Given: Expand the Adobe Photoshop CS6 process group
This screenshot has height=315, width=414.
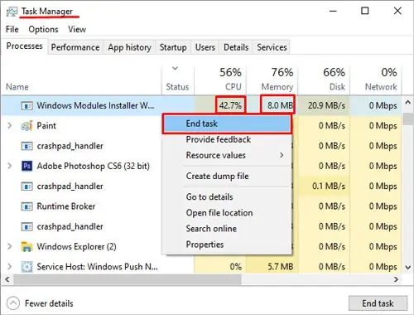Looking at the screenshot, I should tap(10, 166).
